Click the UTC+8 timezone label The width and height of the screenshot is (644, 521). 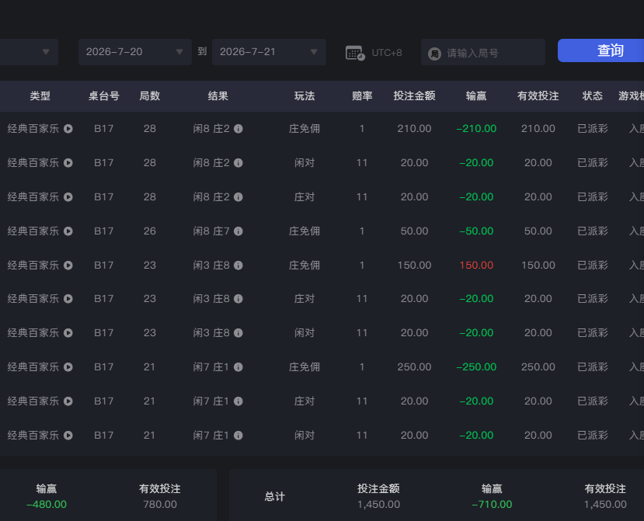pyautogui.click(x=387, y=53)
